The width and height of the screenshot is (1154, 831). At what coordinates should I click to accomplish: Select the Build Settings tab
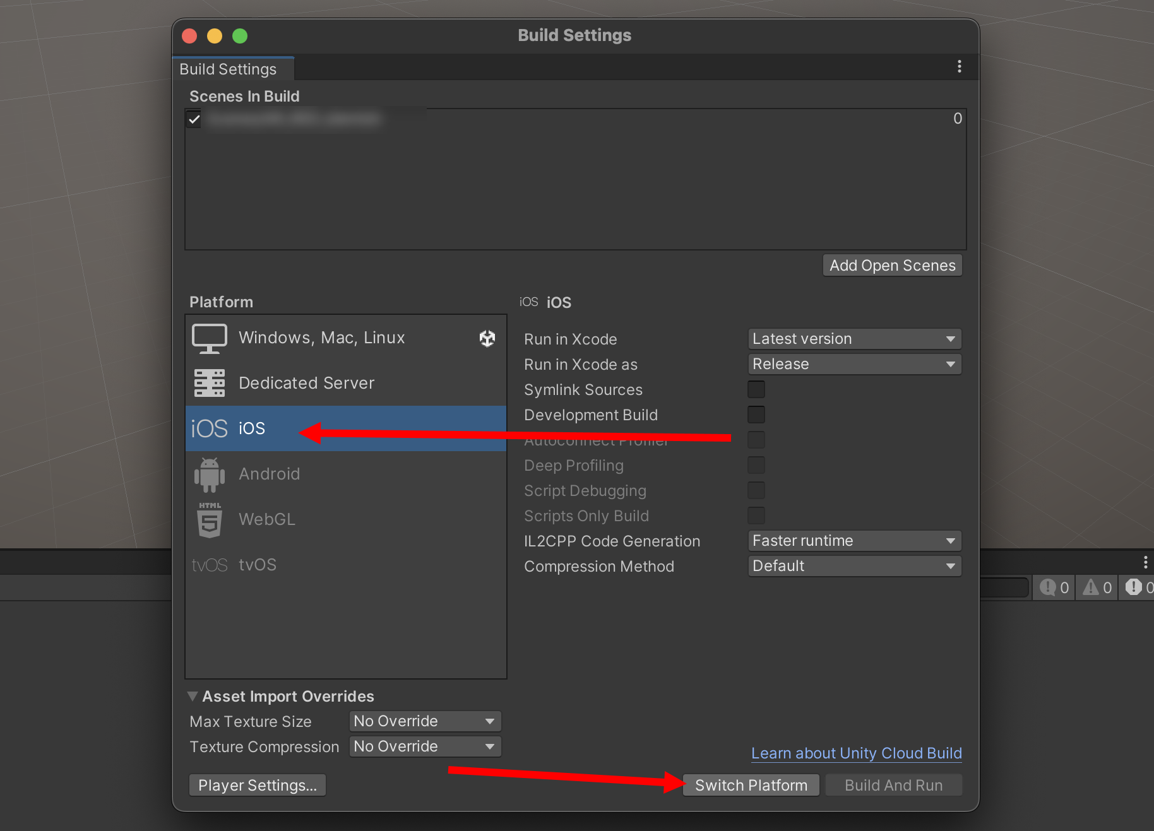click(x=233, y=69)
